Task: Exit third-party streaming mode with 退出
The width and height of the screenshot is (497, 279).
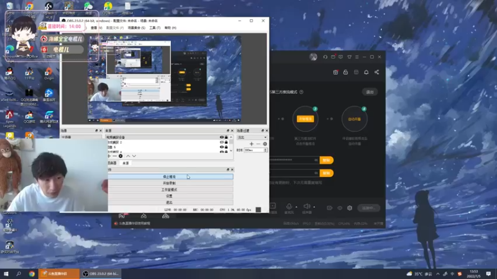Action: [x=370, y=92]
